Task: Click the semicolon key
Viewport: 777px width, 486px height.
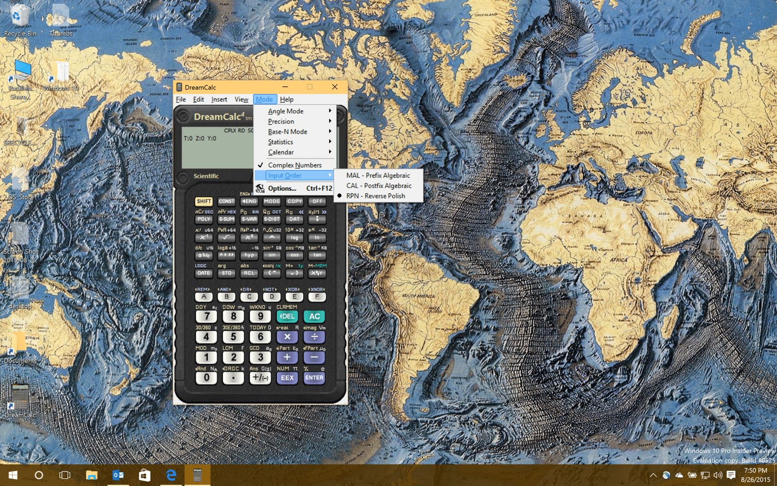Action: 317,219
